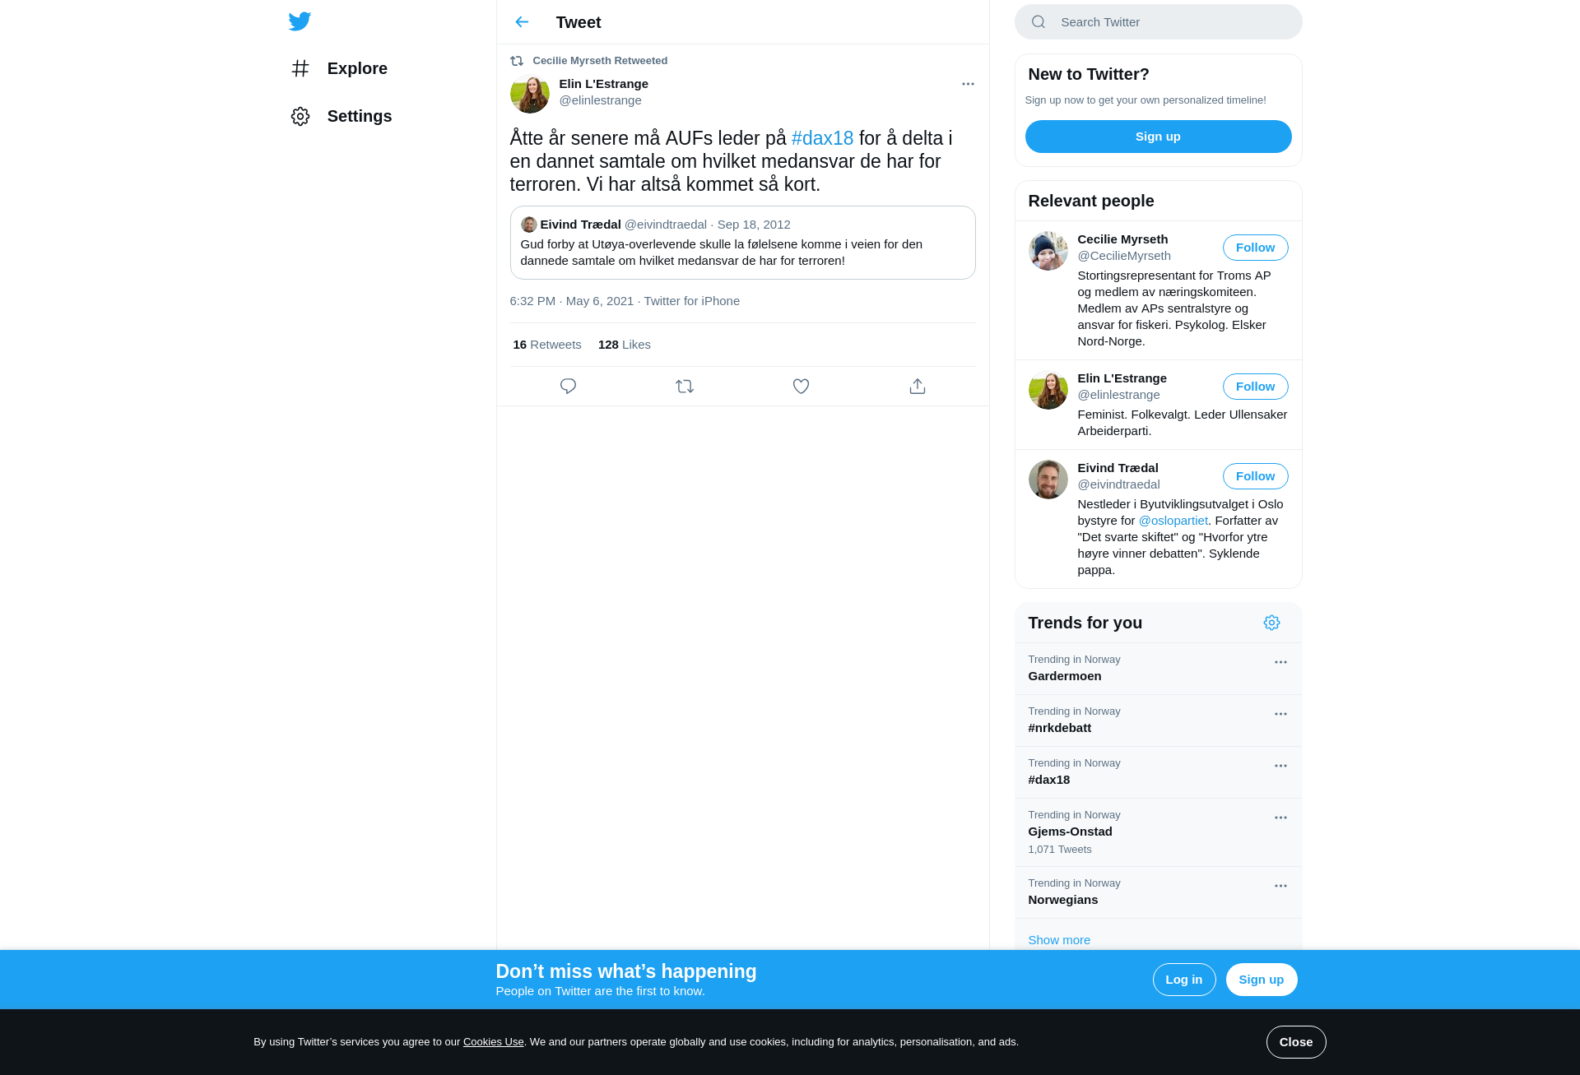Screen dimensions: 1580x1075
Task: Open more options for #nrkdebatt trend
Action: tap(1280, 714)
